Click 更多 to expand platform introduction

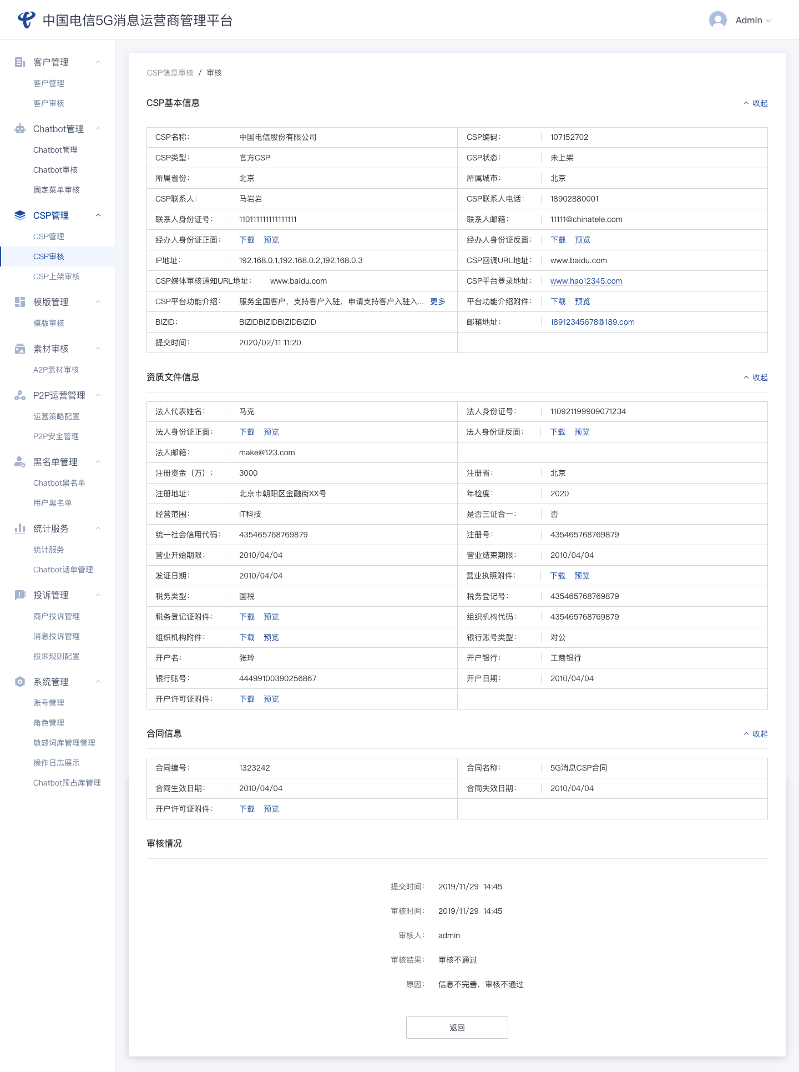pyautogui.click(x=438, y=301)
